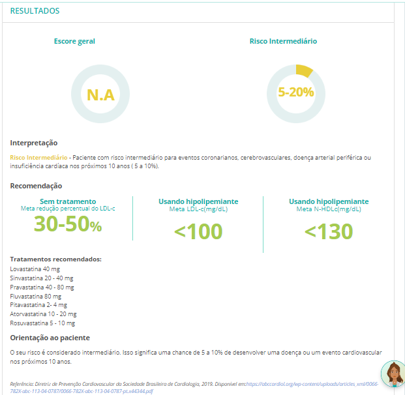Click Lovastatina 40 mg in treatments list
This screenshot has height=395, width=405.
pyautogui.click(x=36, y=269)
